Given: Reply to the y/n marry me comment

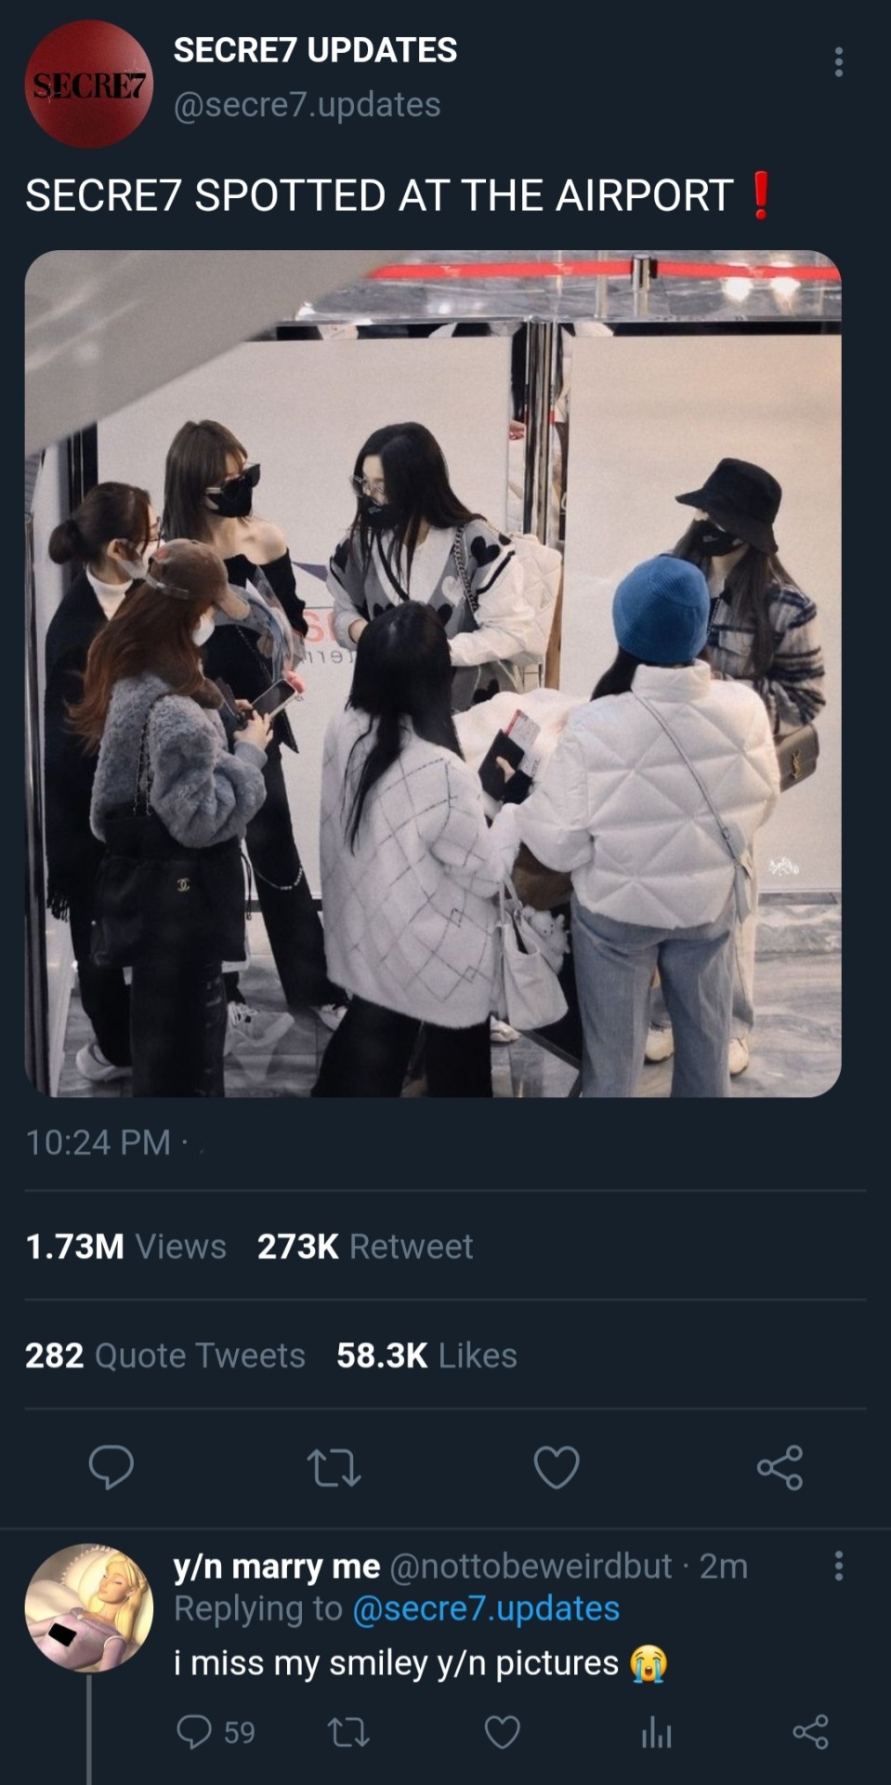Looking at the screenshot, I should coord(194,1732).
